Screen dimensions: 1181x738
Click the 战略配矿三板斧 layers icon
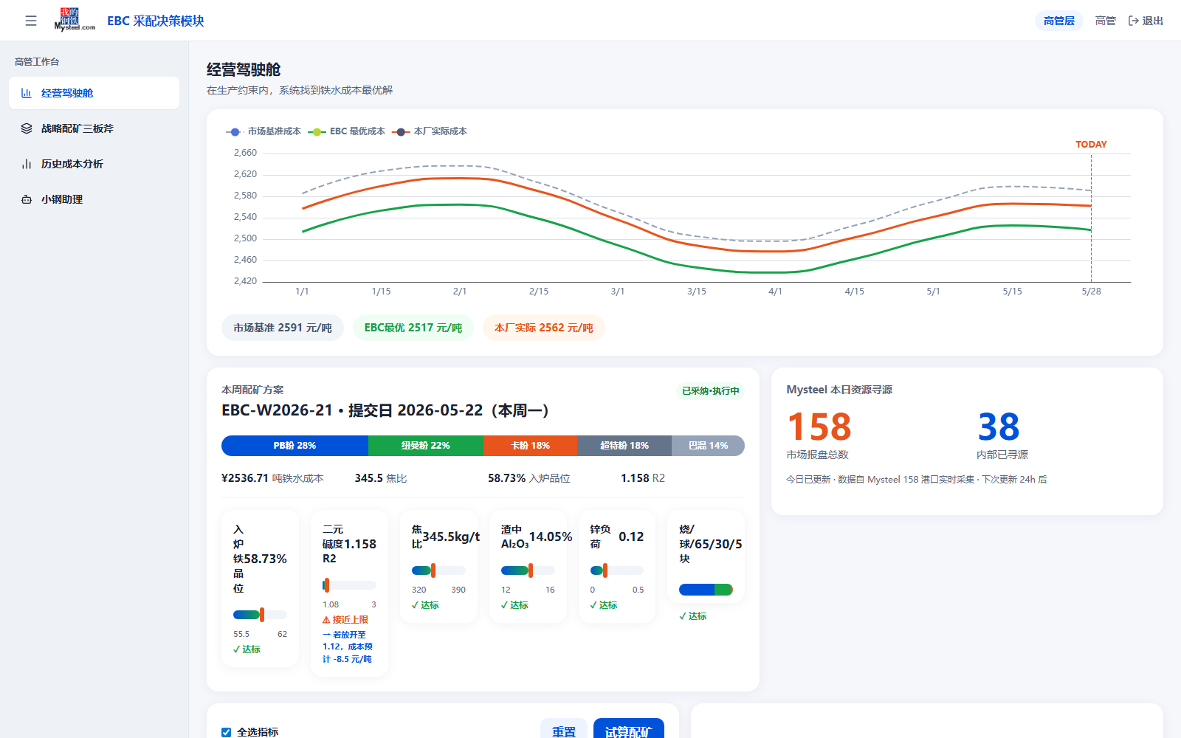(27, 128)
